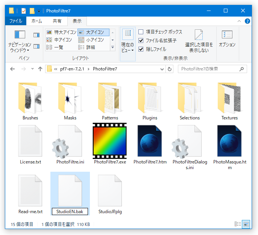Uncheck file name extensions (ファイル名拡張子)
258x235 pixels.
pyautogui.click(x=141, y=40)
